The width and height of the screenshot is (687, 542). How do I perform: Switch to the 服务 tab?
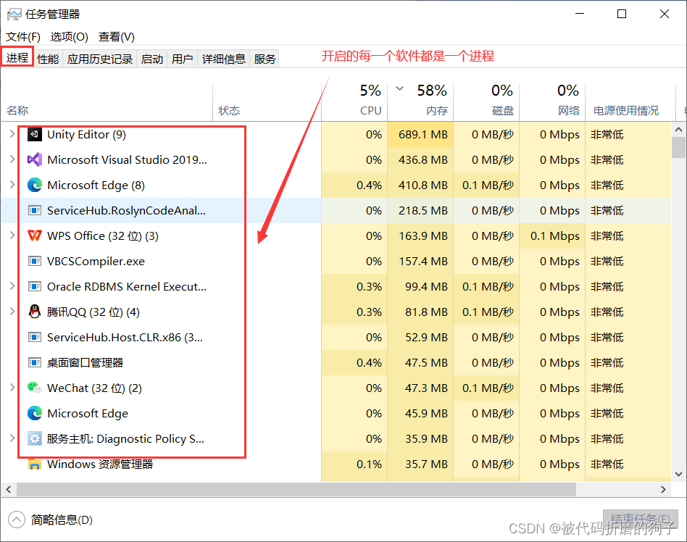coord(265,59)
